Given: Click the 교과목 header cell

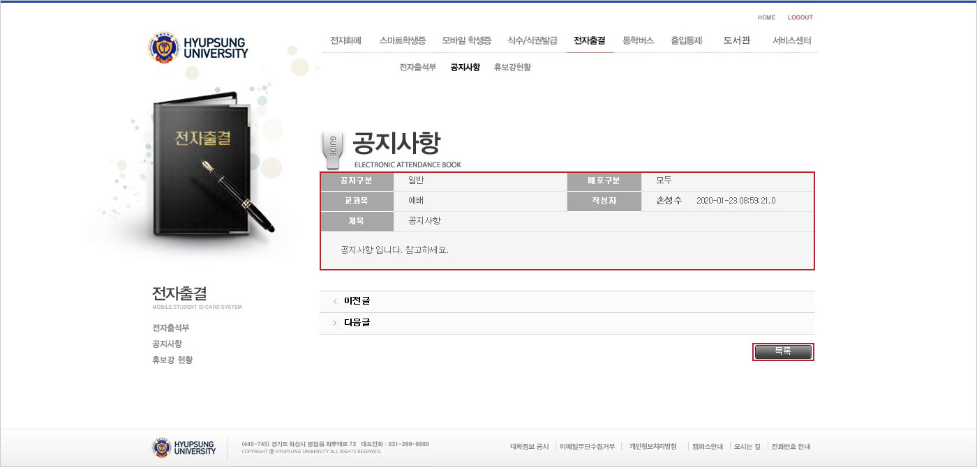Looking at the screenshot, I should tap(357, 201).
